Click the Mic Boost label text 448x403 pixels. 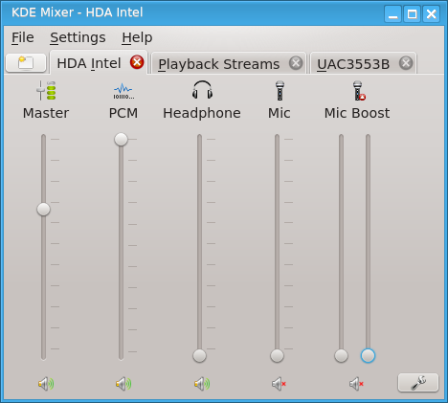[357, 113]
